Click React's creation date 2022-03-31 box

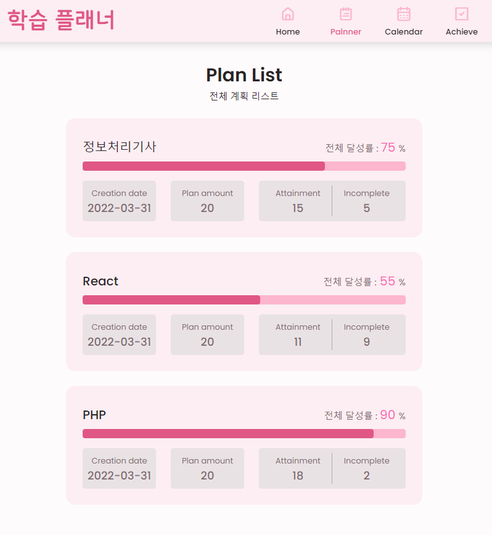pyautogui.click(x=119, y=334)
